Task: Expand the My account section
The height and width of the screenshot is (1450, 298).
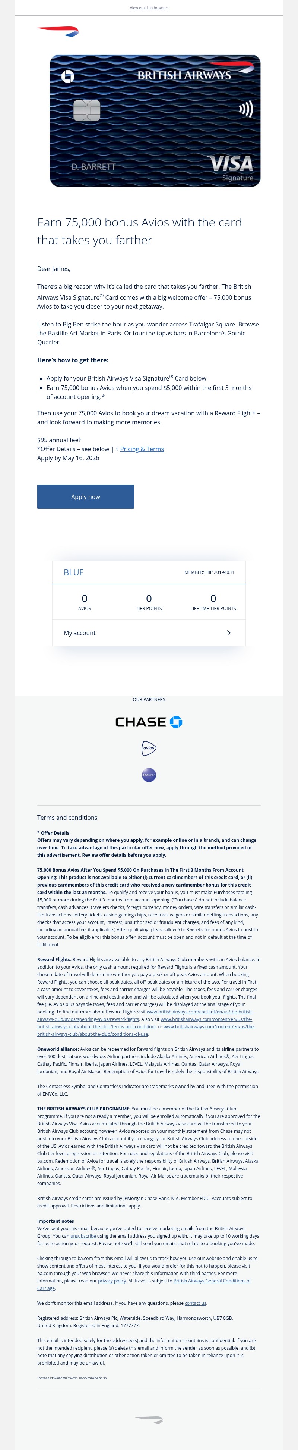Action: click(x=149, y=633)
